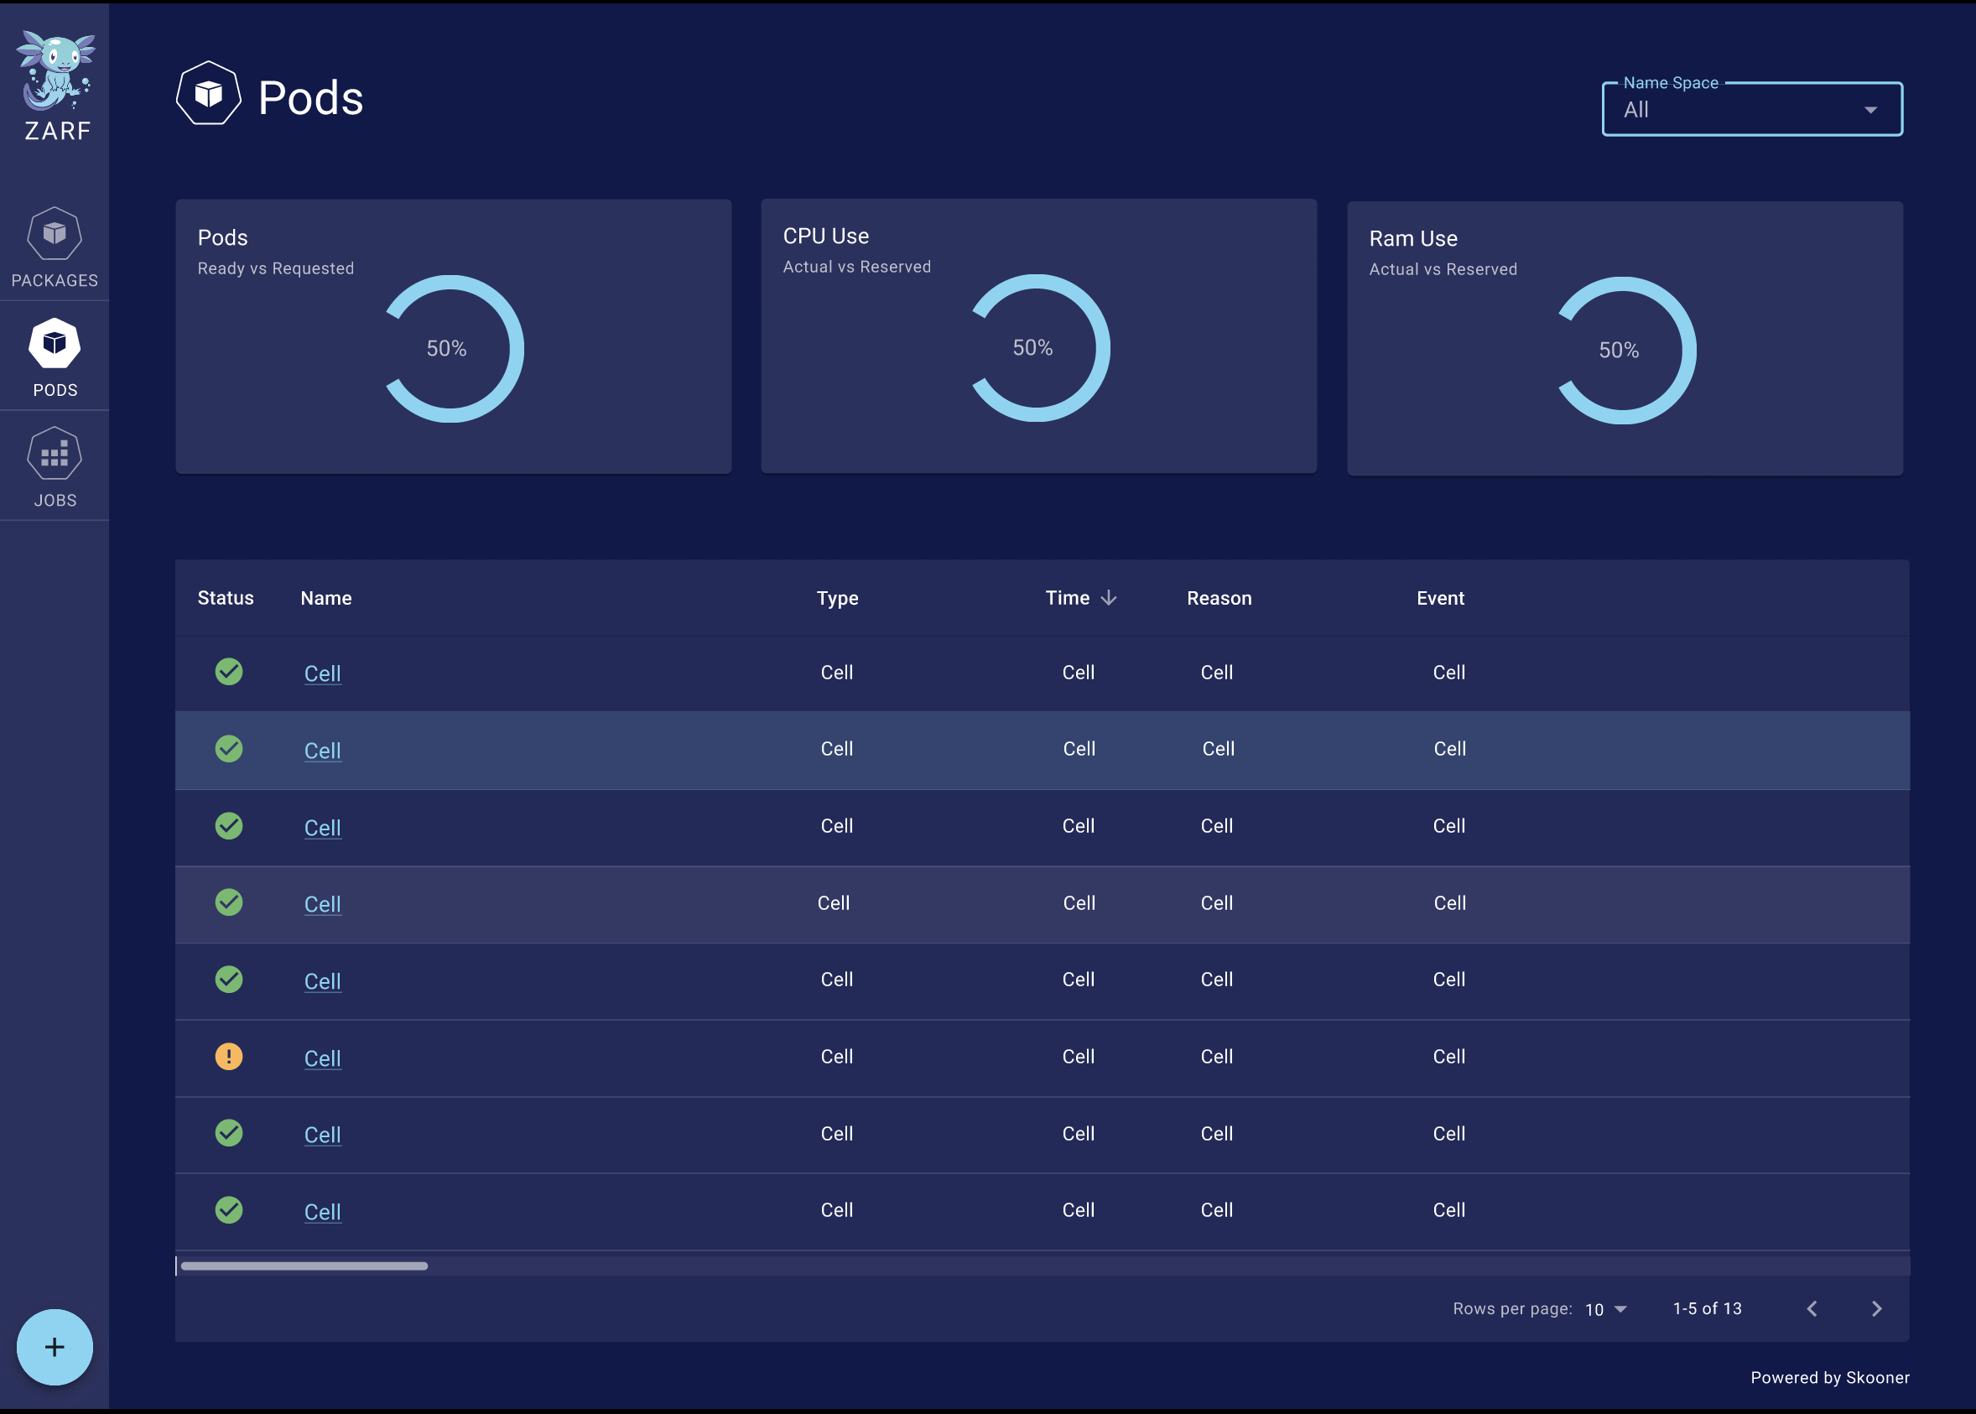
Task: Click the Time column sort arrow
Action: coord(1110,597)
